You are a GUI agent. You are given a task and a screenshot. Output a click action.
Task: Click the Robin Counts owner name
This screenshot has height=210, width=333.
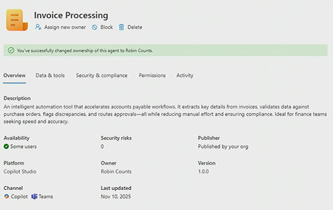click(x=116, y=172)
